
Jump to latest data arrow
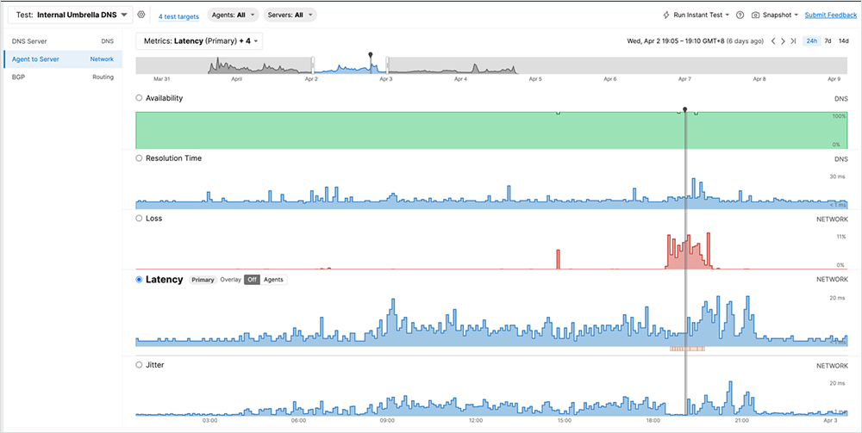coord(793,41)
